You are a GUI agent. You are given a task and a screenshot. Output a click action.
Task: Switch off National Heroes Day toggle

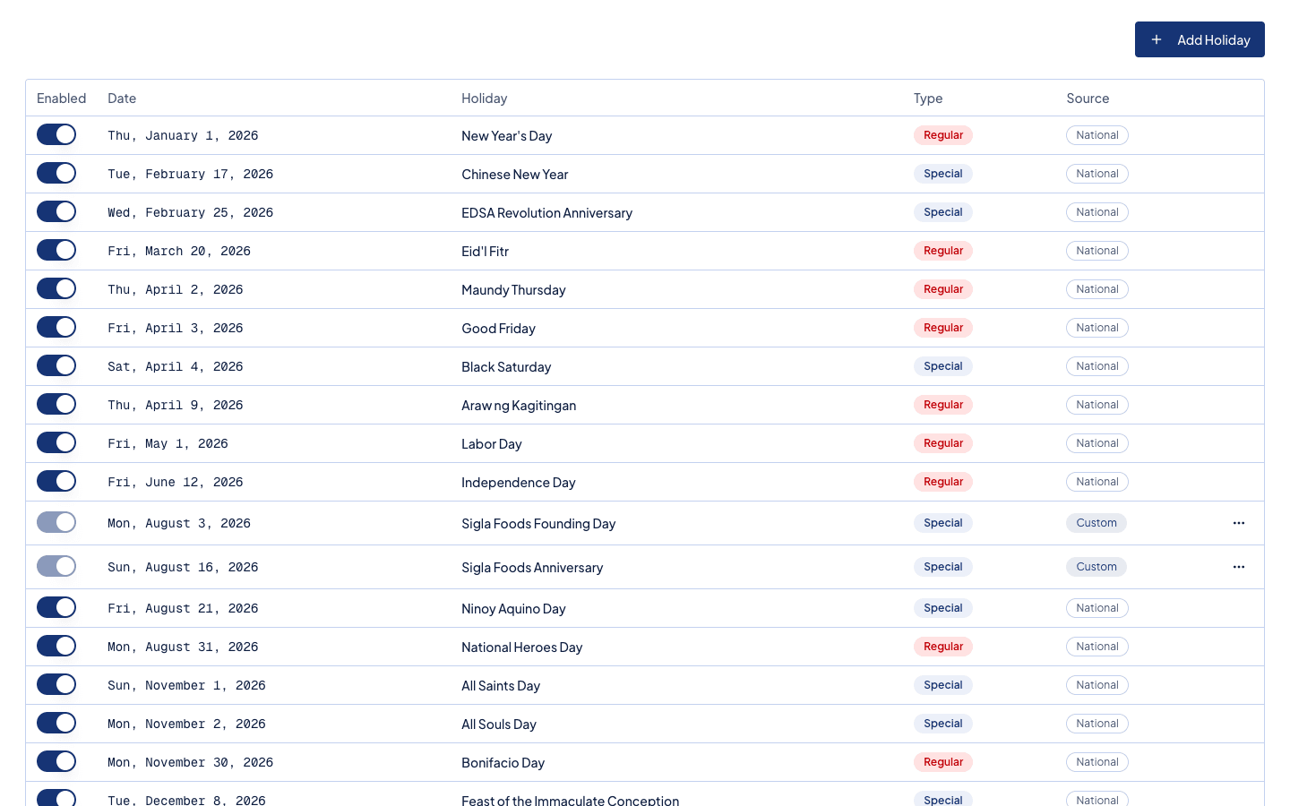(56, 646)
